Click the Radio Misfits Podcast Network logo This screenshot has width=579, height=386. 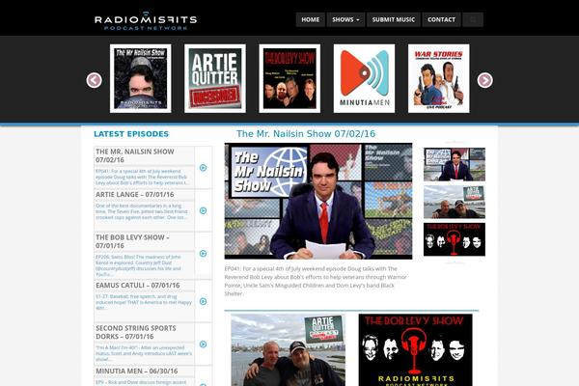coord(146,21)
